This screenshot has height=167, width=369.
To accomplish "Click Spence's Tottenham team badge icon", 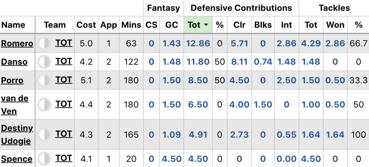I will pyautogui.click(x=44, y=159).
